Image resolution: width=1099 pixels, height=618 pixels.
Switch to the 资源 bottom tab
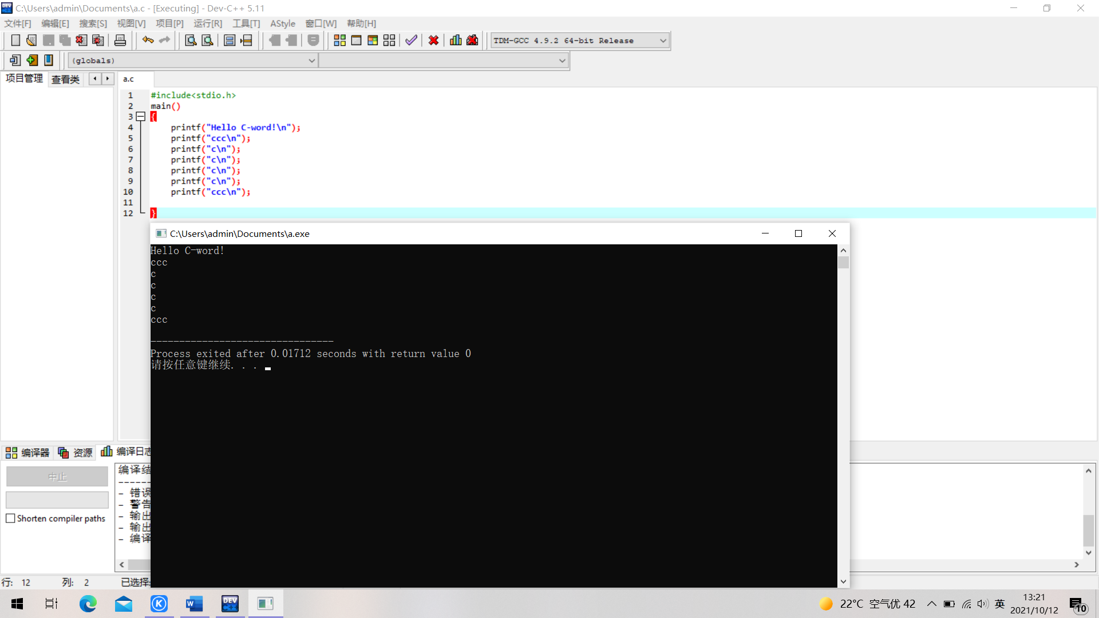(76, 453)
